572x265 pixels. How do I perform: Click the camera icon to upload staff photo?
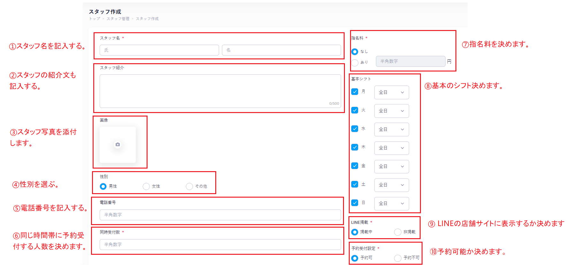click(x=118, y=145)
